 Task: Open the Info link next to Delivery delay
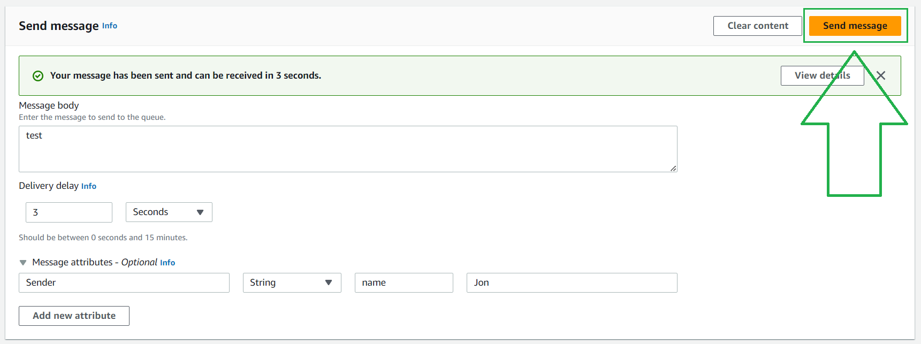pyautogui.click(x=88, y=186)
